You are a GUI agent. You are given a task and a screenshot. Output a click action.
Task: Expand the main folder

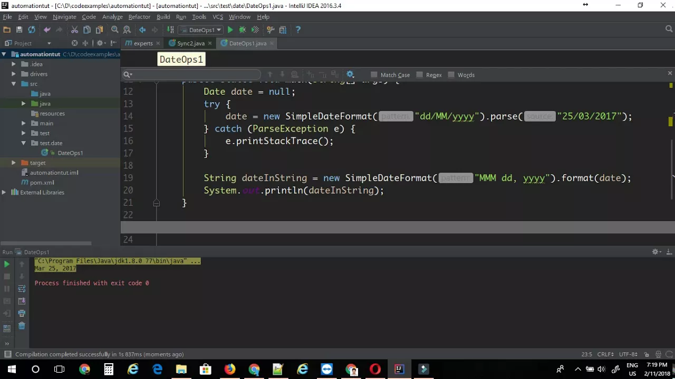pos(24,124)
